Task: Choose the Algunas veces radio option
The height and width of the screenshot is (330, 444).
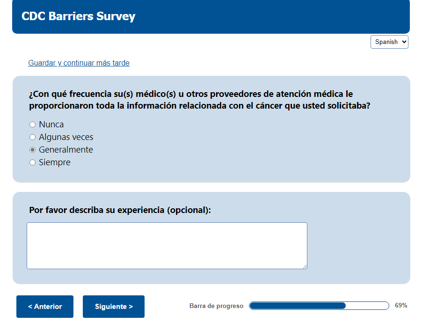Action: (x=32, y=137)
